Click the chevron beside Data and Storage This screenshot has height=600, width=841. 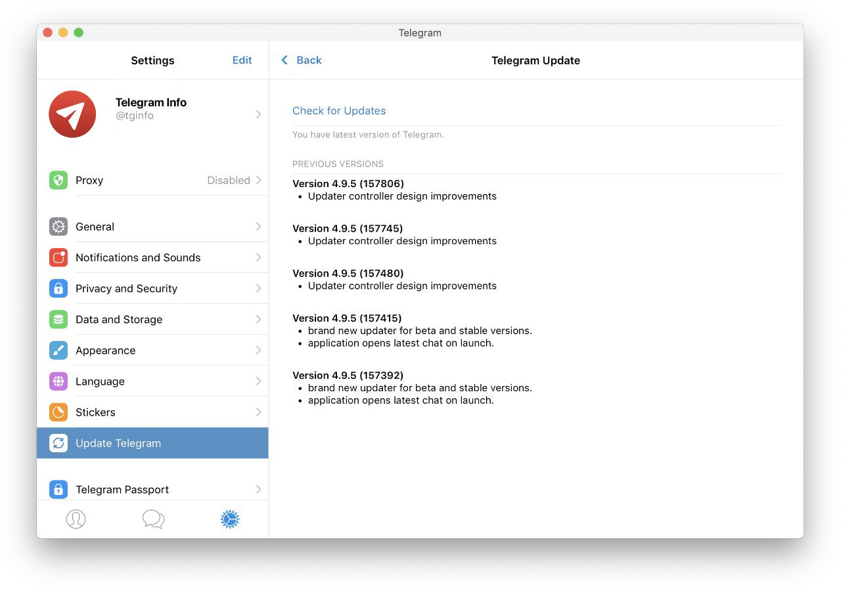click(259, 320)
